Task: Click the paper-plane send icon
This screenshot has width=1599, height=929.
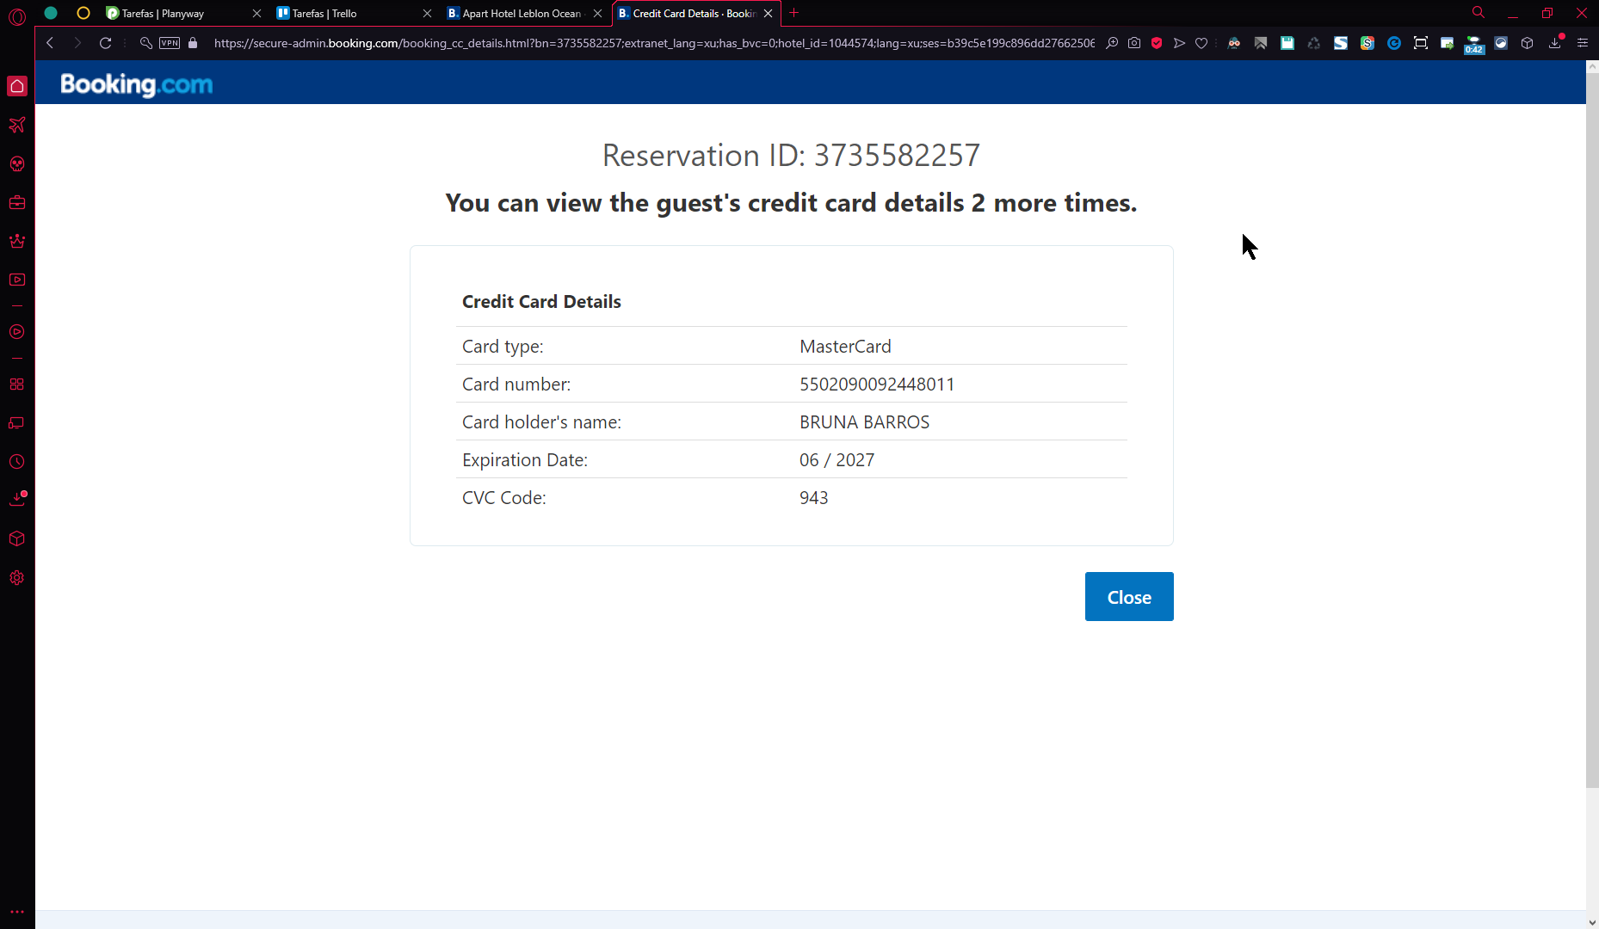Action: pyautogui.click(x=1179, y=43)
